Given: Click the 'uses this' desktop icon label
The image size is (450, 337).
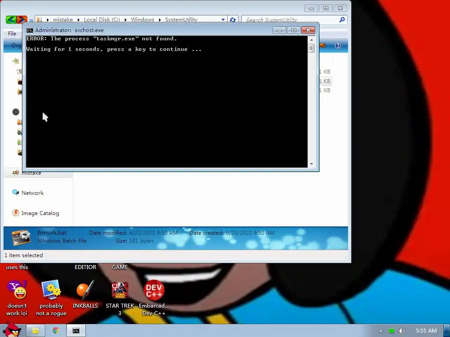Looking at the screenshot, I should tap(17, 267).
